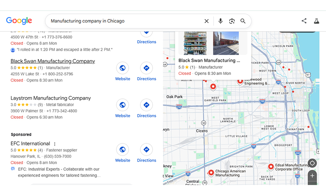This screenshot has height=195, width=326.
Task: Open Website icon for Black Swan Manufacturing
Action: pos(123,68)
